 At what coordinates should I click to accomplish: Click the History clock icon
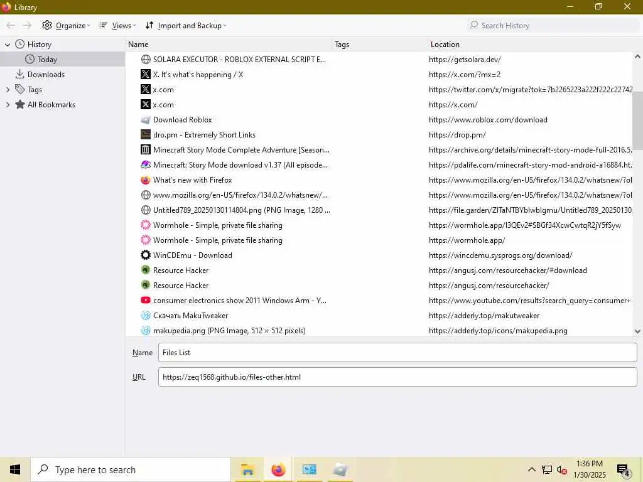[19, 45]
